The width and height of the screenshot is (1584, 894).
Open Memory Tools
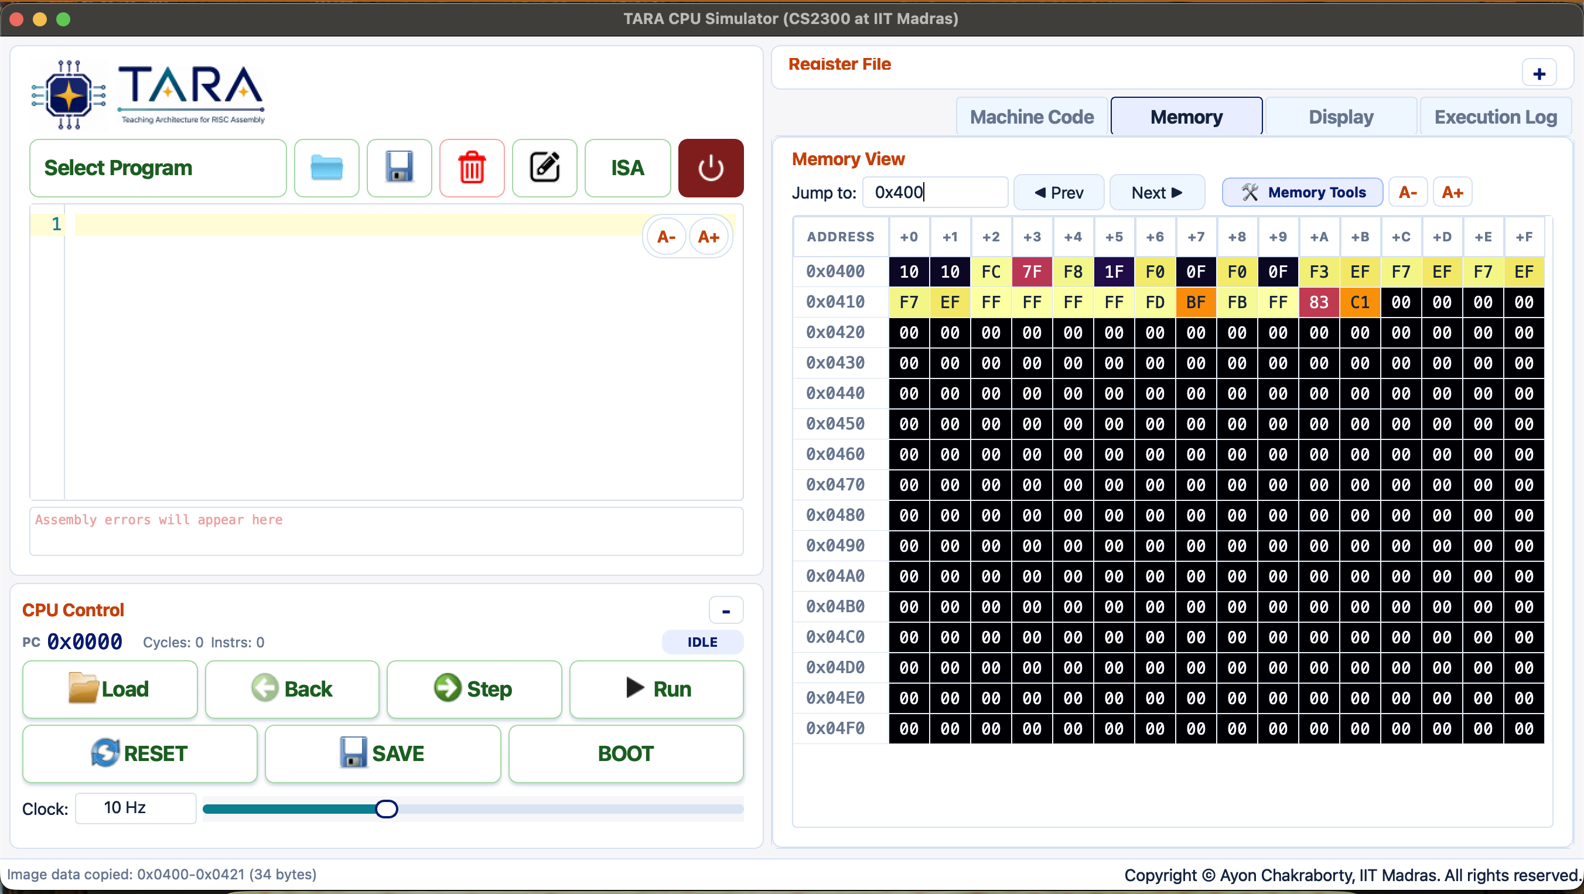(x=1302, y=192)
